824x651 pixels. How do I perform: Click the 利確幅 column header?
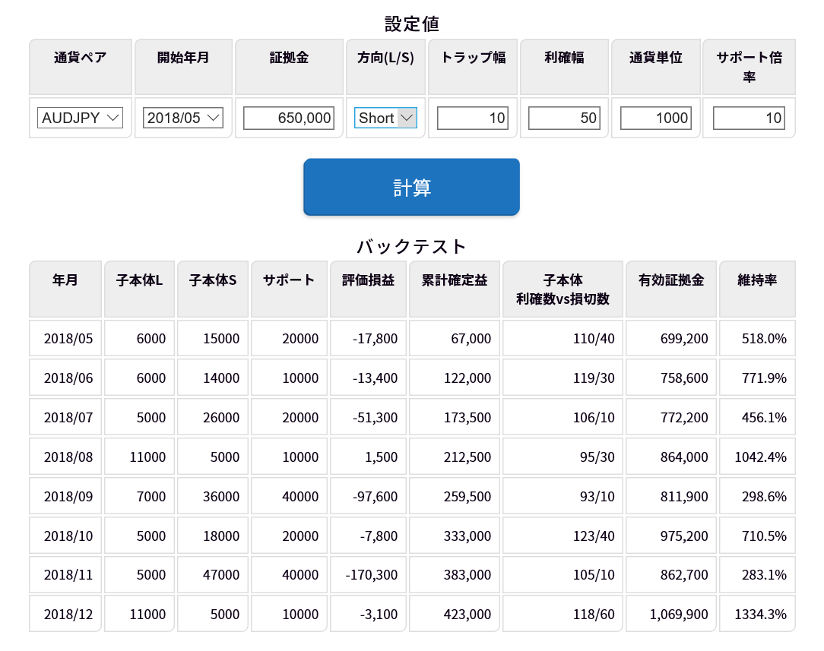pos(564,67)
